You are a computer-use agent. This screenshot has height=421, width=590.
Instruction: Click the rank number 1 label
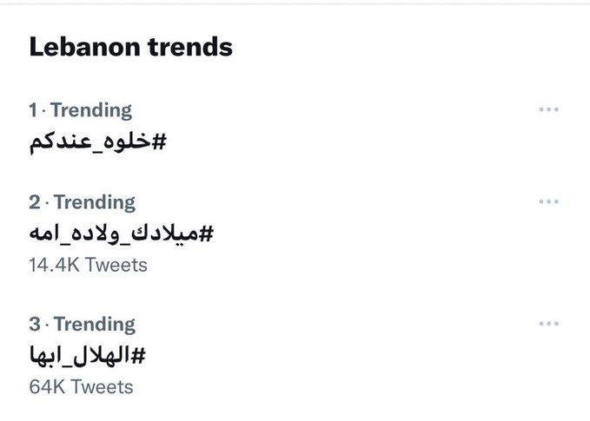click(x=34, y=110)
